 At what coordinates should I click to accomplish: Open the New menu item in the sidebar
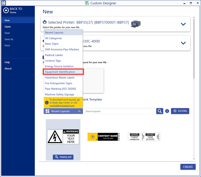18,20
